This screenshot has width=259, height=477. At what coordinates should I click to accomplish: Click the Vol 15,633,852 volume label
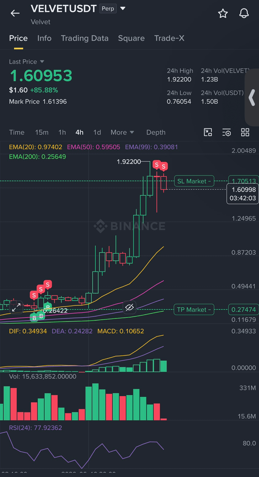tap(43, 376)
